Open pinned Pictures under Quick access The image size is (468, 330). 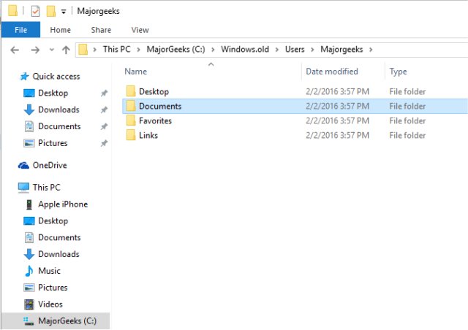click(53, 143)
